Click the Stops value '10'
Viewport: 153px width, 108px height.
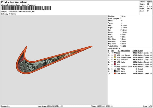coord(121,21)
